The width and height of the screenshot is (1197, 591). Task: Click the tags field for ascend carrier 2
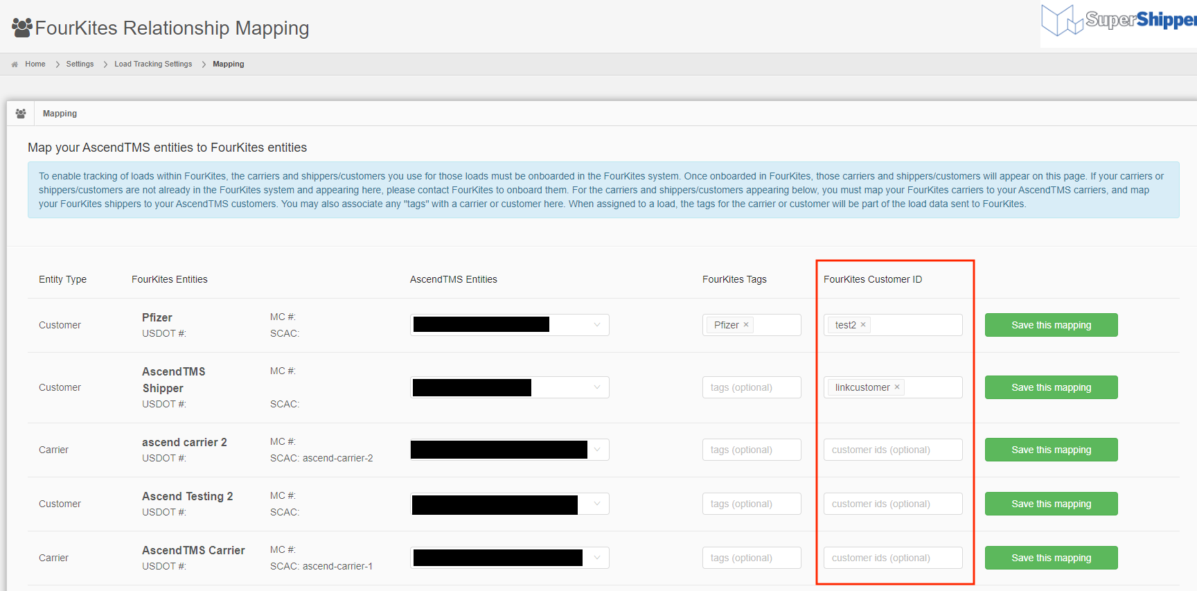(752, 450)
